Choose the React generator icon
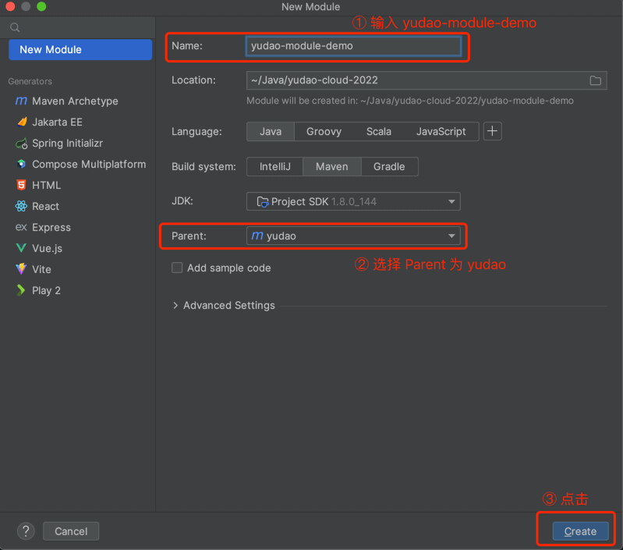This screenshot has height=550, width=623. pos(20,207)
